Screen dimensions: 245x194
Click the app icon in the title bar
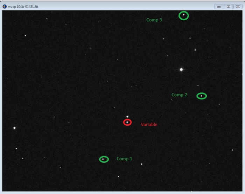coord(5,6)
